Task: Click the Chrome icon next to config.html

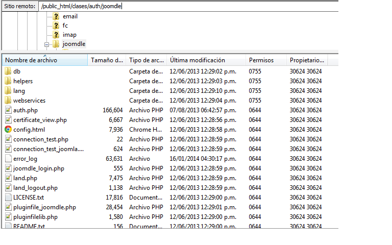Action: pos(8,130)
